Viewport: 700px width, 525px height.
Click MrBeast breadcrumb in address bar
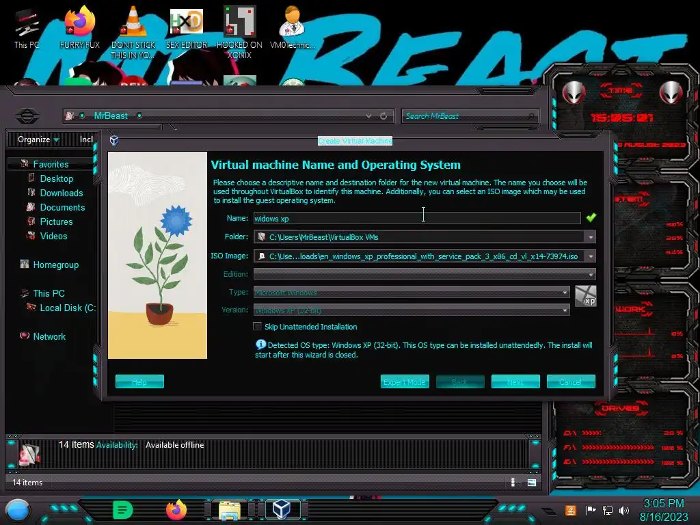[x=111, y=116]
